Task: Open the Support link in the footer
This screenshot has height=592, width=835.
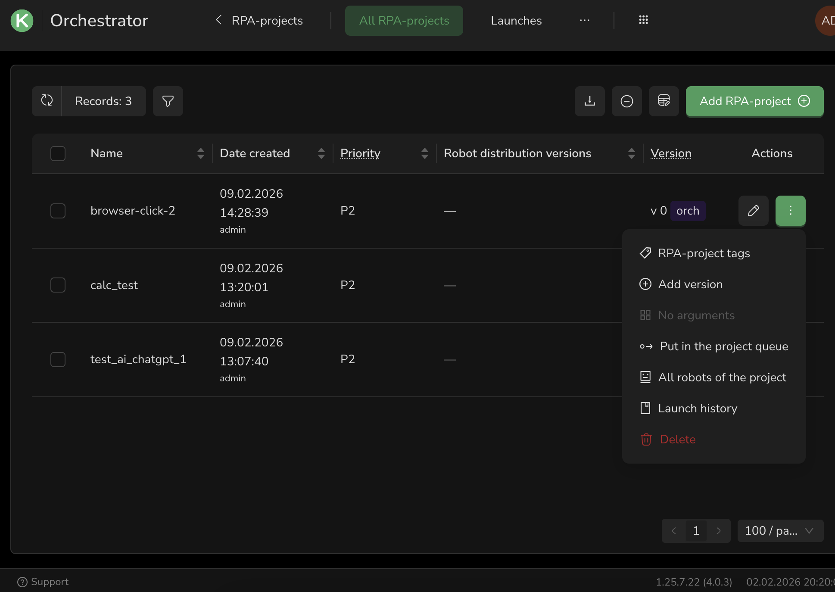Action: (43, 582)
